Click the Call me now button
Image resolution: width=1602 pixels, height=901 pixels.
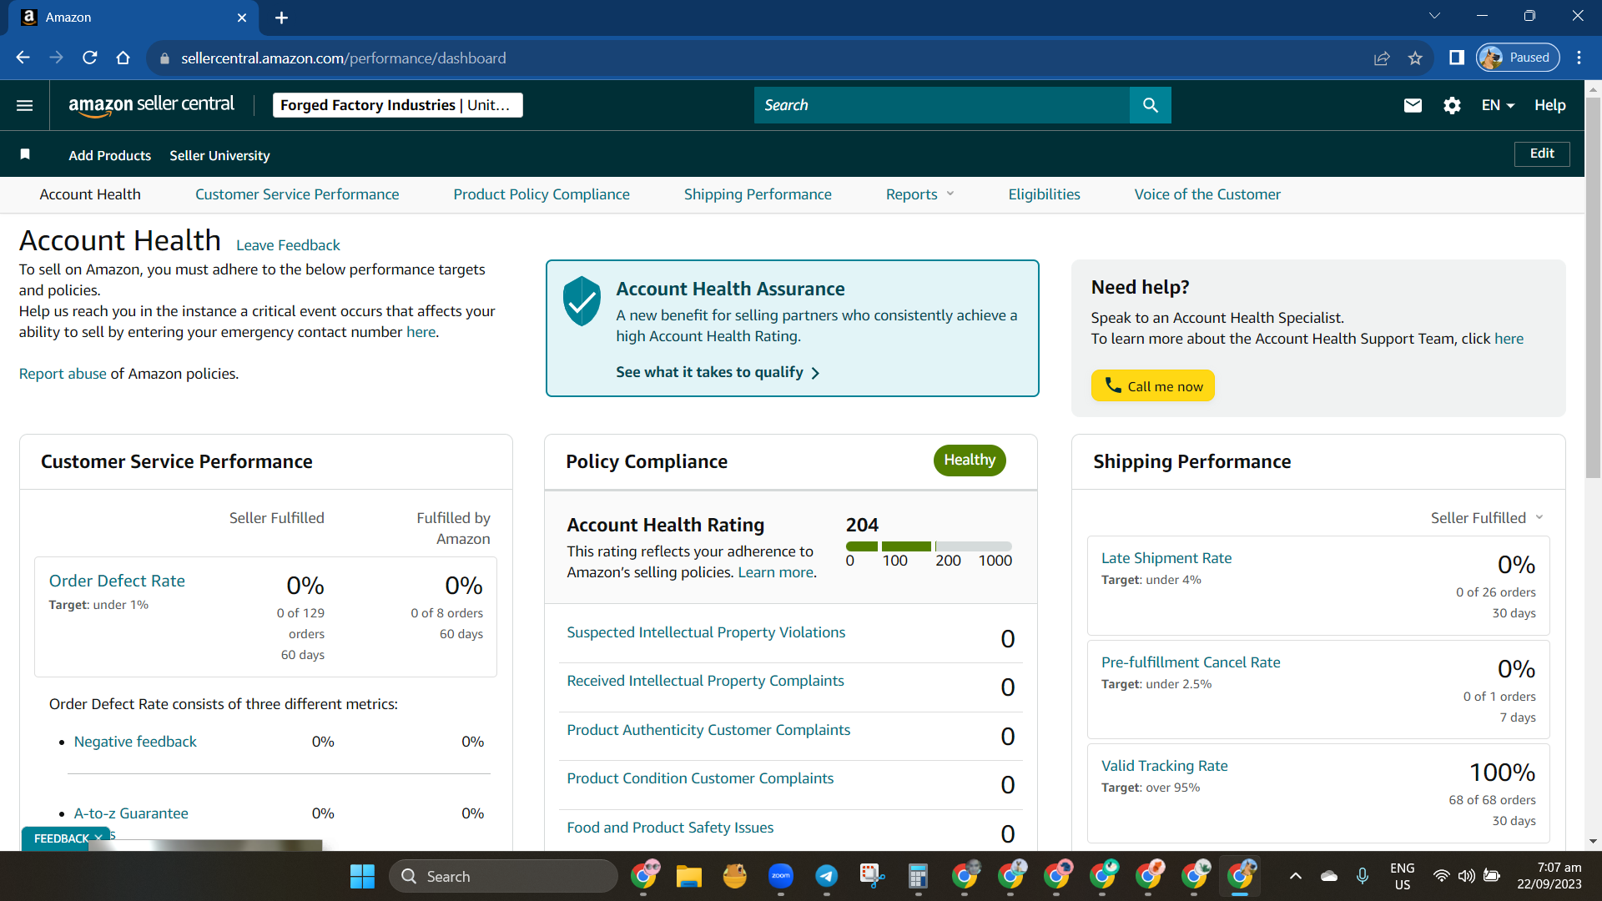click(x=1152, y=385)
